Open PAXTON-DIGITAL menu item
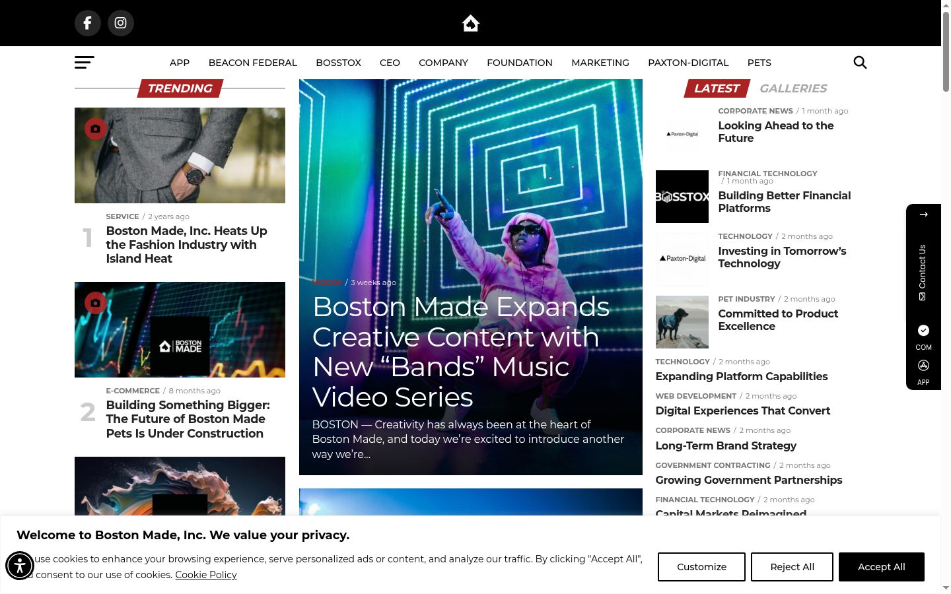The width and height of the screenshot is (951, 594). click(688, 63)
